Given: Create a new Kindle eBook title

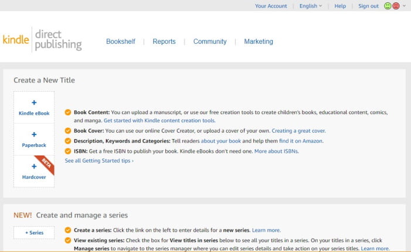Looking at the screenshot, I should coord(34,108).
